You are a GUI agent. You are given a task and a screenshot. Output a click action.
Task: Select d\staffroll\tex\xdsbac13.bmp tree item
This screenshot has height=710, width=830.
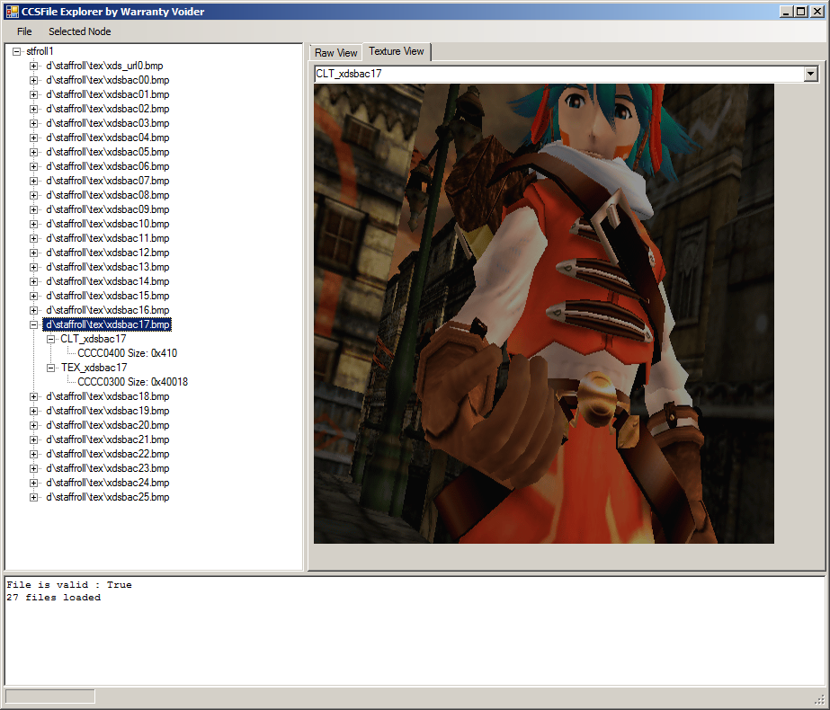click(x=107, y=267)
